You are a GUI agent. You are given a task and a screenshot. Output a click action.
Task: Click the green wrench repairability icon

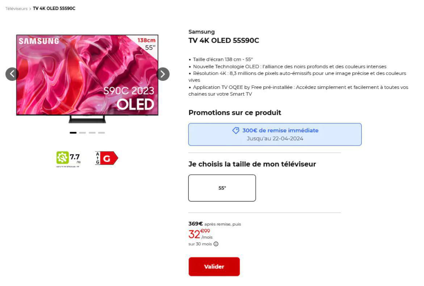click(x=62, y=157)
